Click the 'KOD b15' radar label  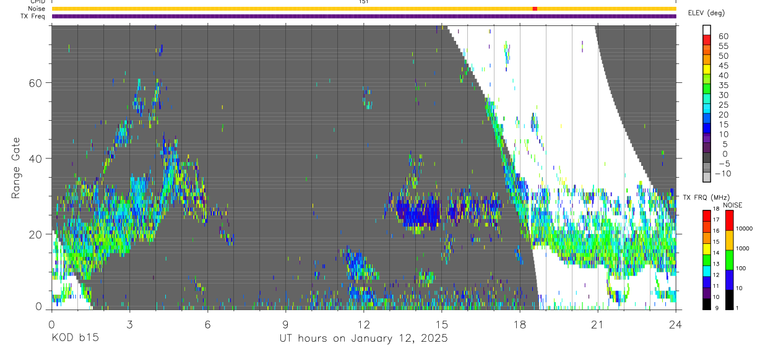click(74, 339)
